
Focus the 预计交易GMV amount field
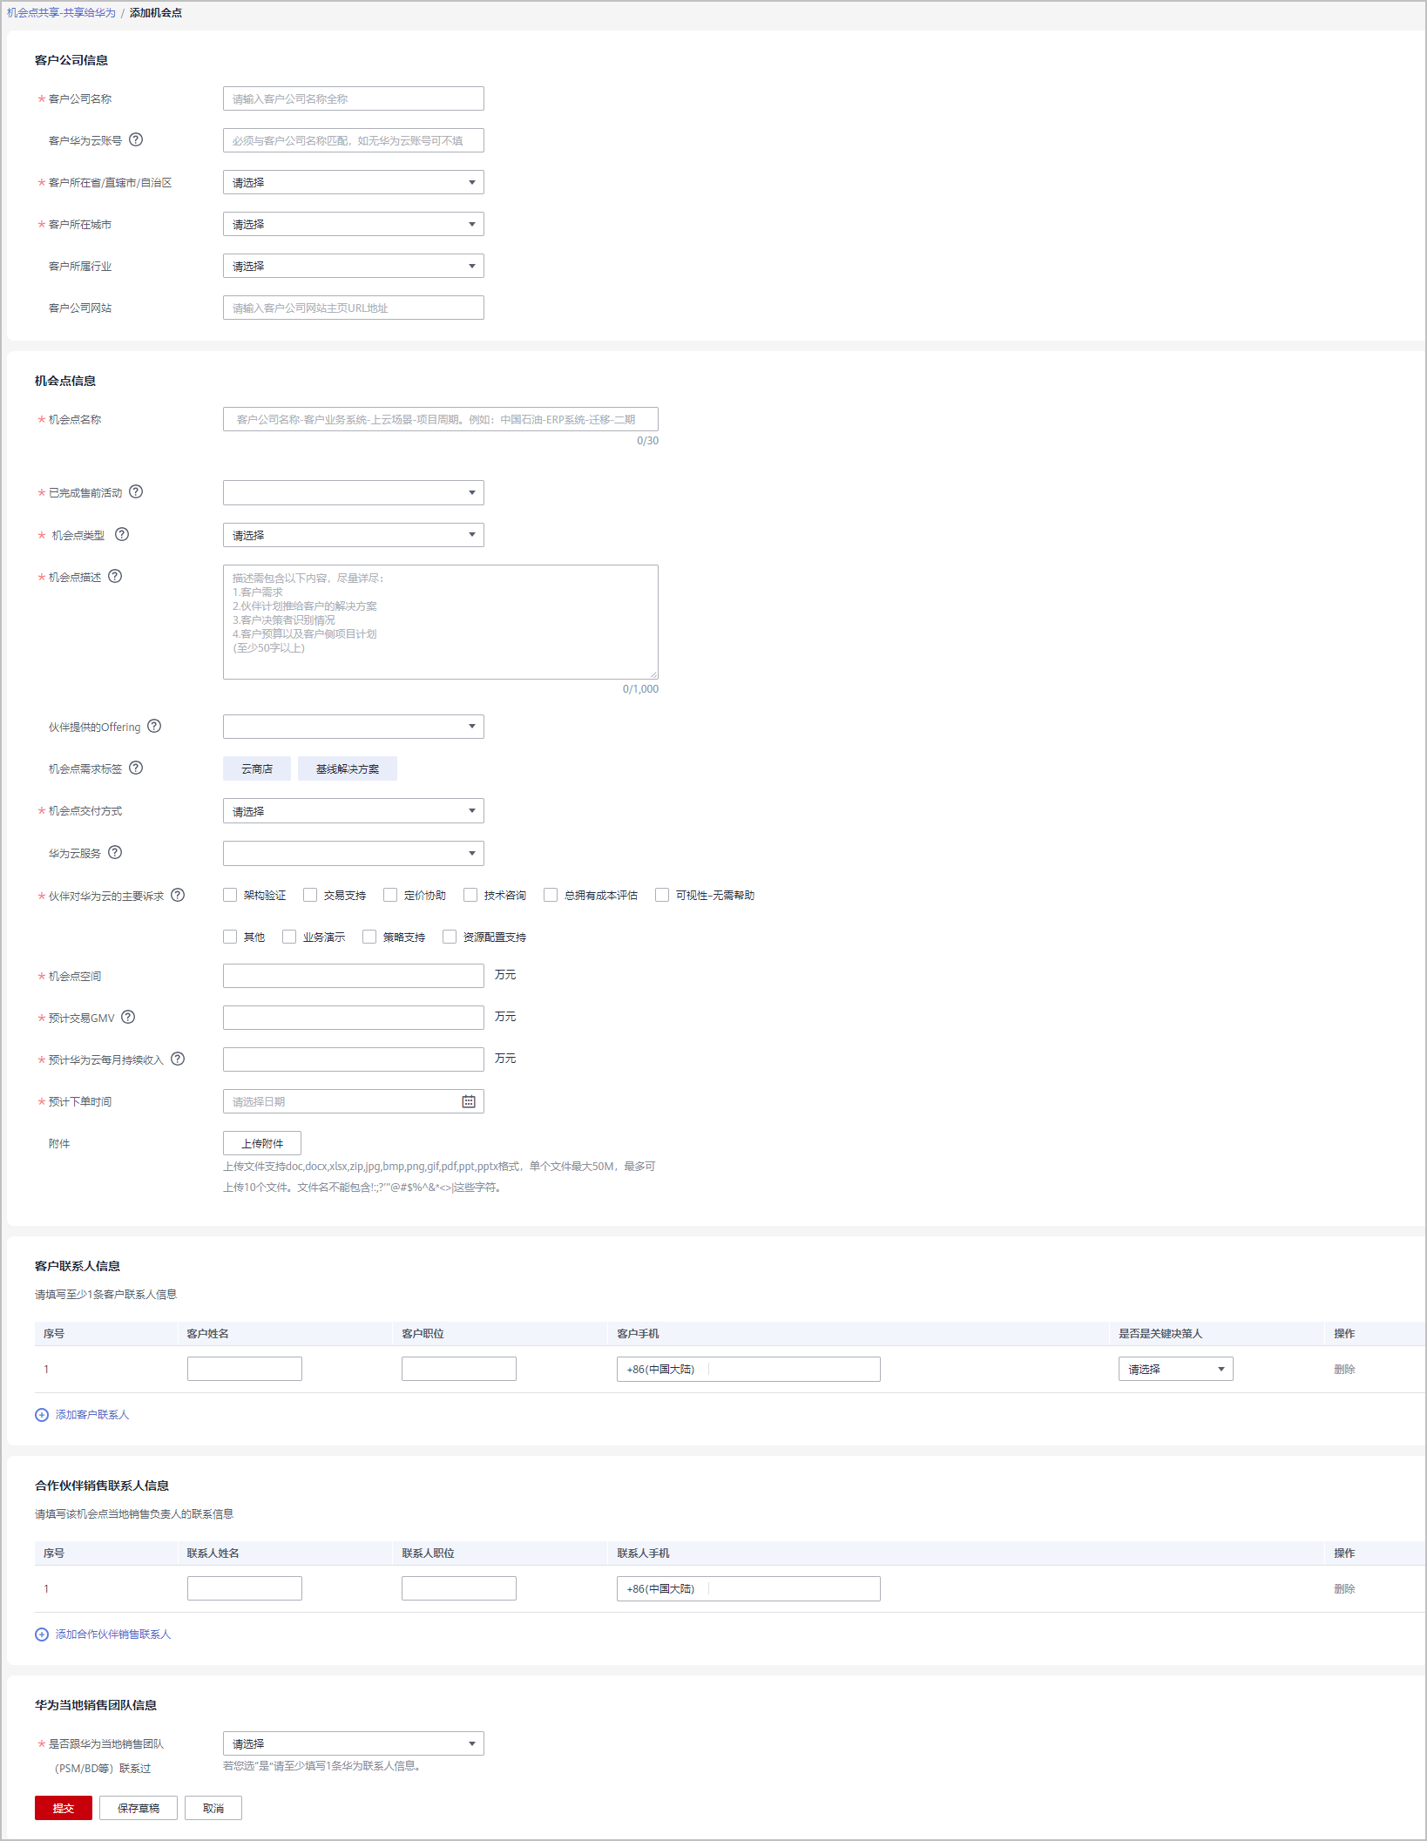(x=354, y=1018)
